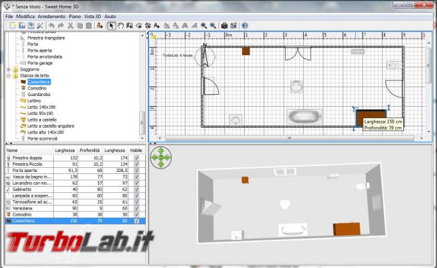
Task: Activate the Pan hand tool
Action: click(120, 26)
